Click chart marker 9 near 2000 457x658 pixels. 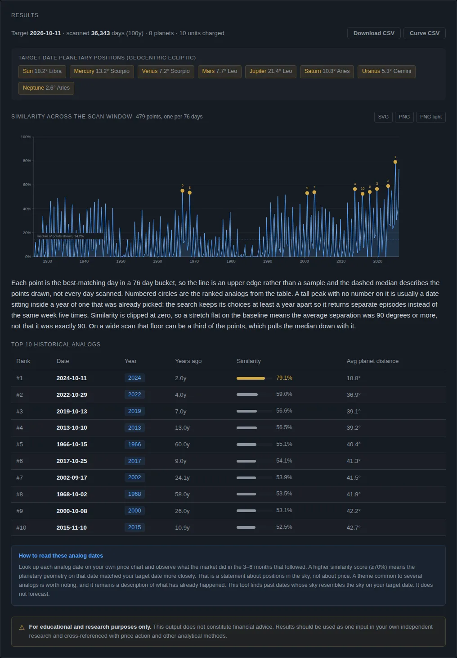pos(307,193)
